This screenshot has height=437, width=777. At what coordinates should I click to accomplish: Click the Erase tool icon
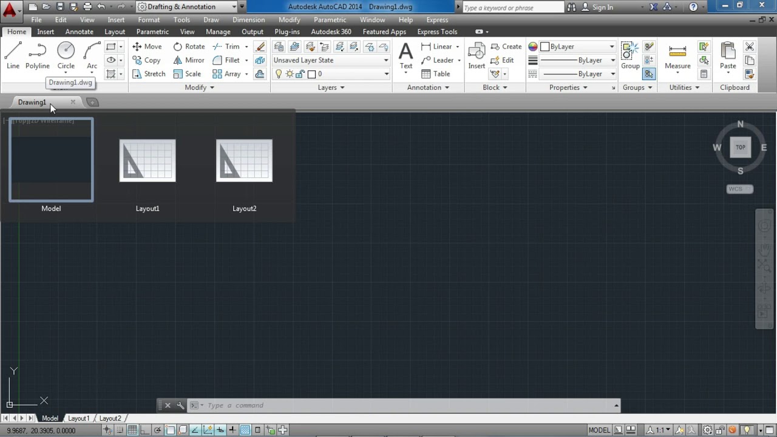coord(260,47)
